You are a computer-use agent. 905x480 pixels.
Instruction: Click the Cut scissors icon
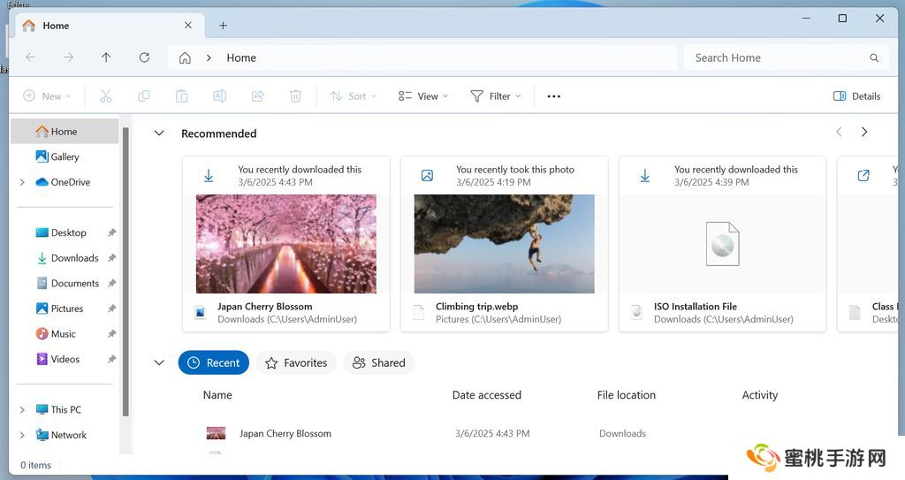point(106,96)
